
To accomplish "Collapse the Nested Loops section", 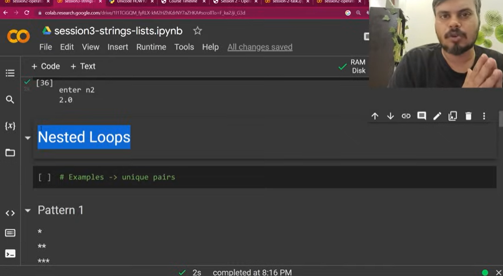I will (28, 138).
